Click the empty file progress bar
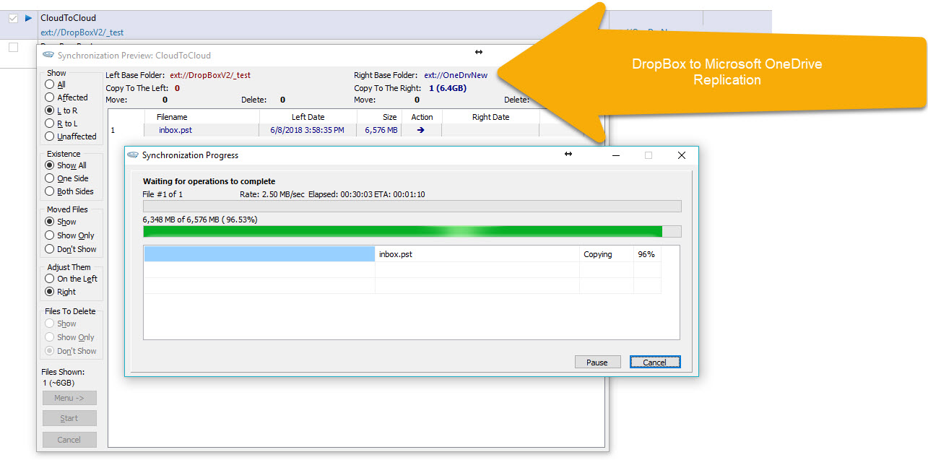Viewport: 928px width, 460px height. click(412, 207)
